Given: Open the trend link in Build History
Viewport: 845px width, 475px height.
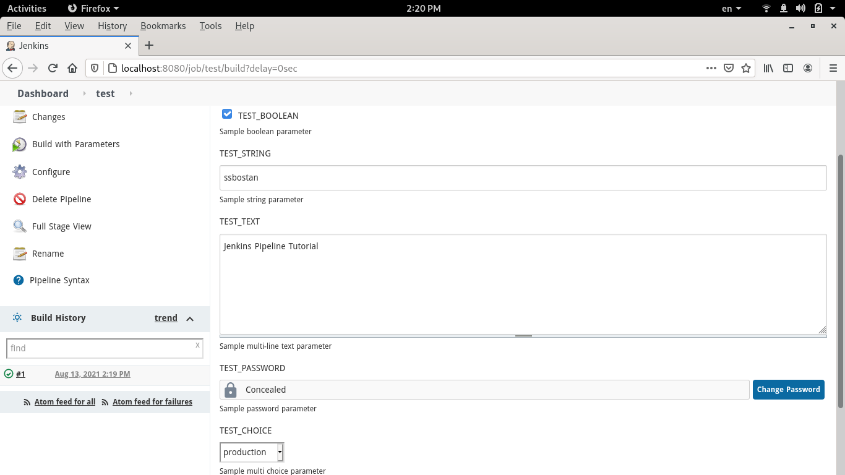Looking at the screenshot, I should tap(165, 317).
